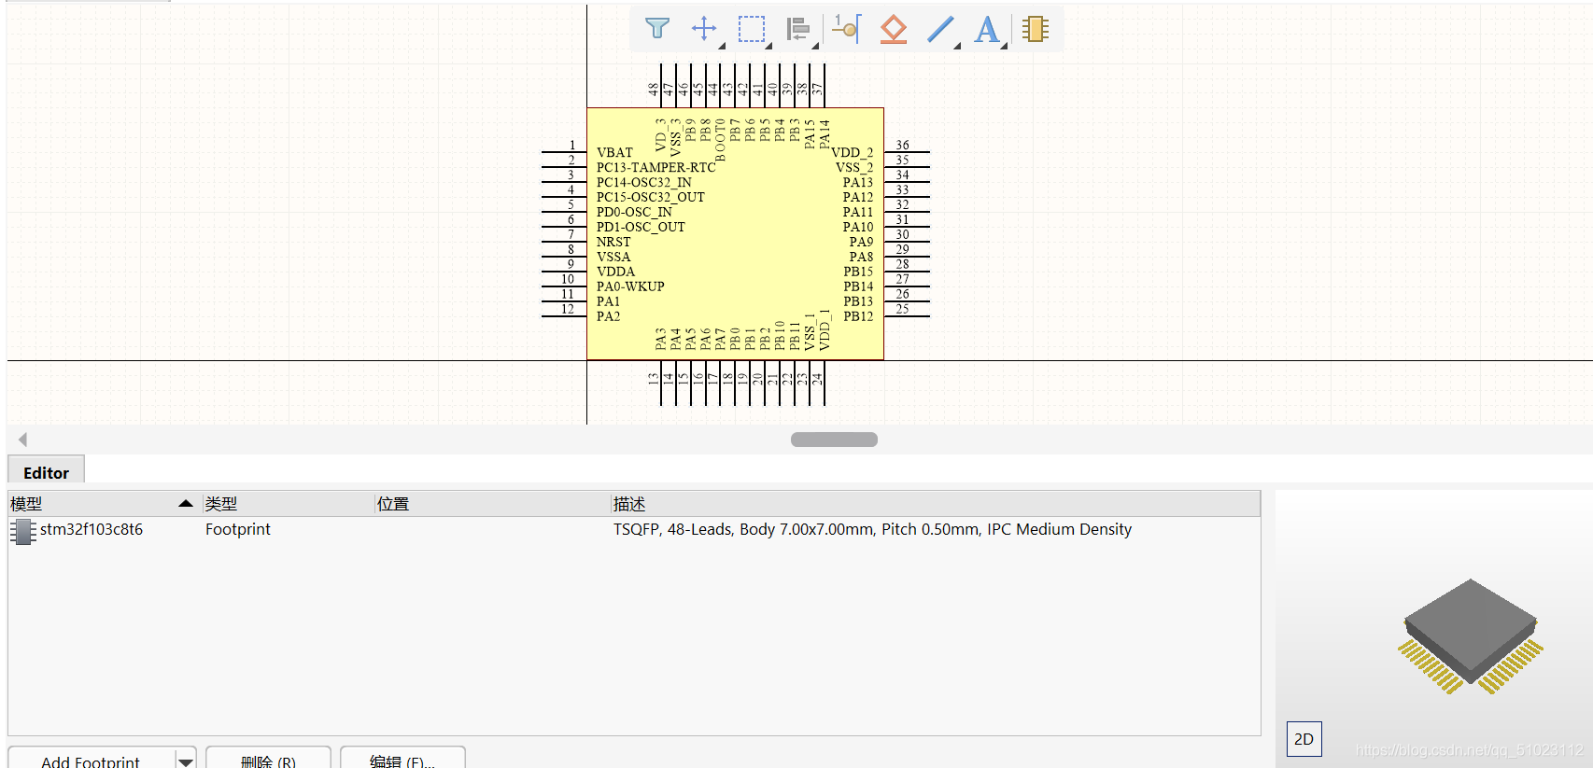Screen dimensions: 1593x768
Task: Select pin number 12 on the left side
Action: pyautogui.click(x=568, y=309)
